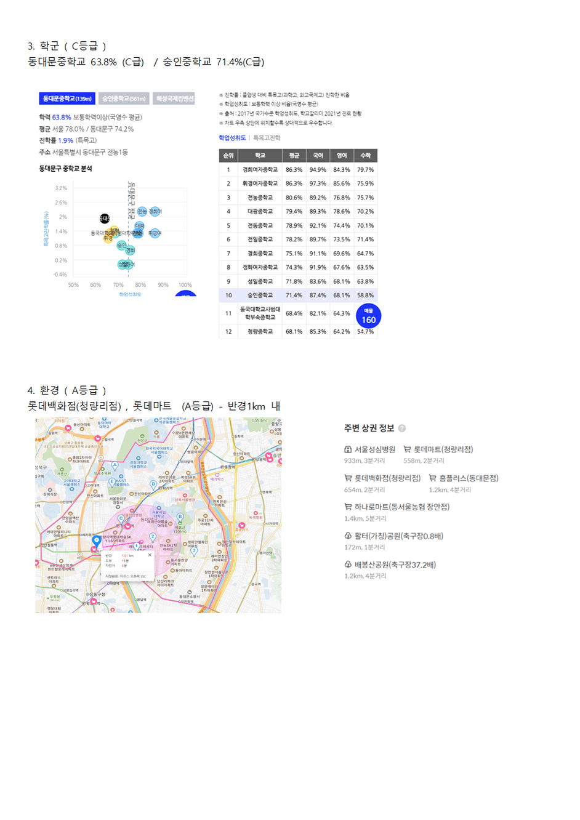The height and width of the screenshot is (820, 580).
Task: Open the 서울성심병원 nearby place link
Action: click(374, 449)
